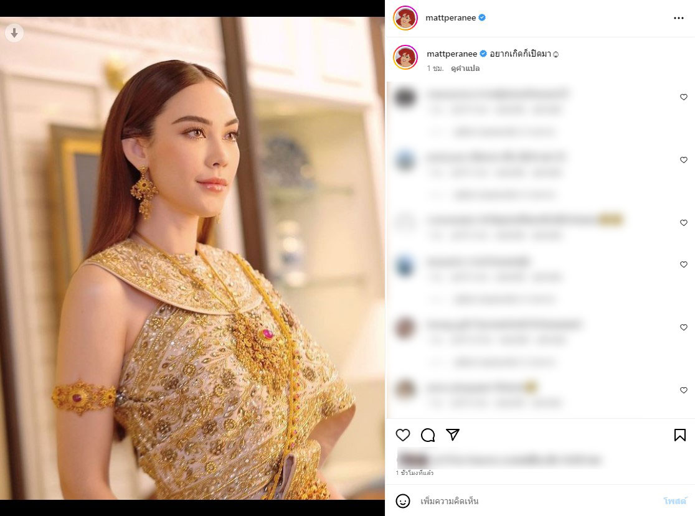Click the โพสต์ post button
695x516 pixels.
675,501
